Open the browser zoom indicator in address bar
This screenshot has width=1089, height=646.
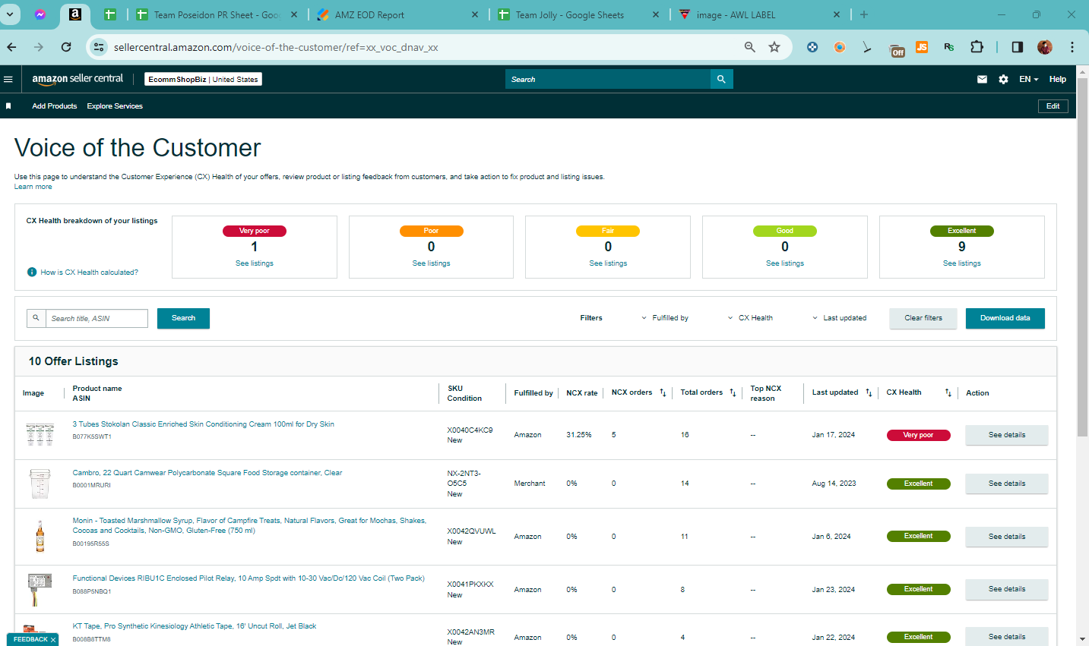coord(750,47)
